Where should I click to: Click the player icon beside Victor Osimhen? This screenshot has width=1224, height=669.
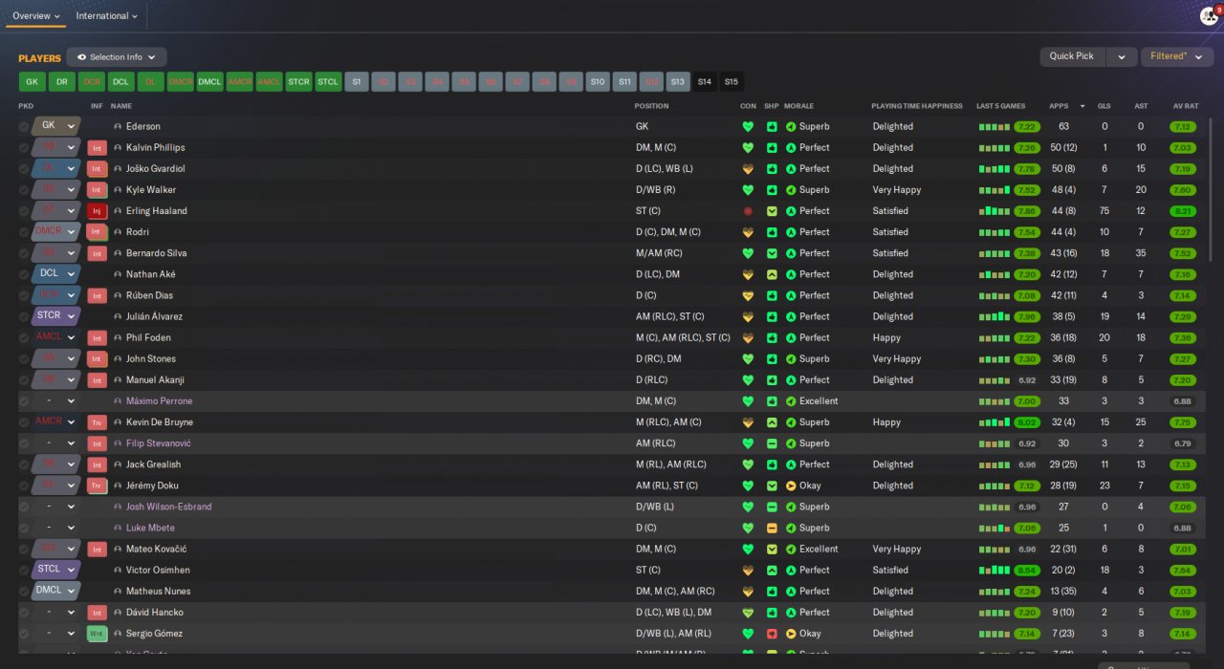[x=118, y=571]
